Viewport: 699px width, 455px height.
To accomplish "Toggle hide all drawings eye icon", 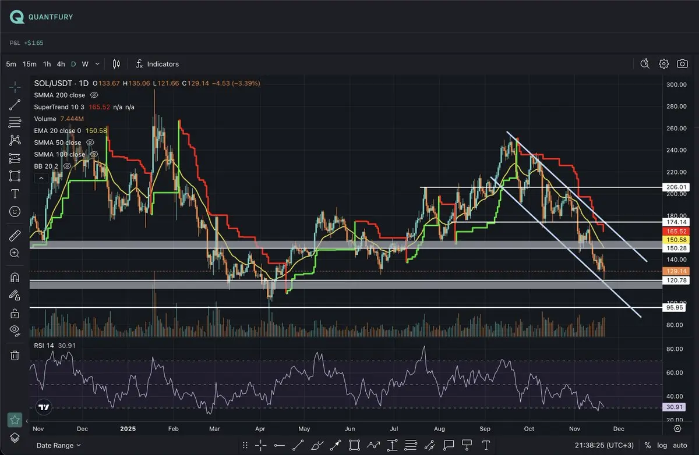I will [x=15, y=331].
